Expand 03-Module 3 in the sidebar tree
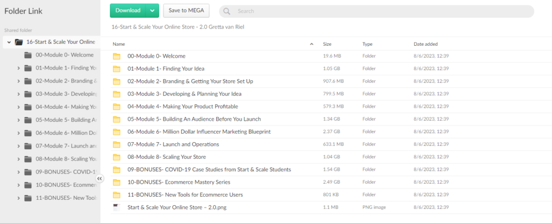The width and height of the screenshot is (552, 223). (x=18, y=94)
